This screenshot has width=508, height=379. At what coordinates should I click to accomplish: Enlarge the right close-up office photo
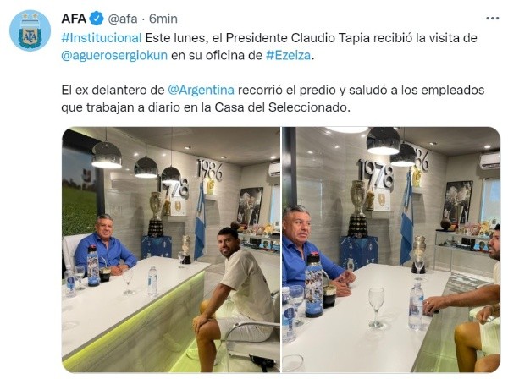tap(391, 250)
